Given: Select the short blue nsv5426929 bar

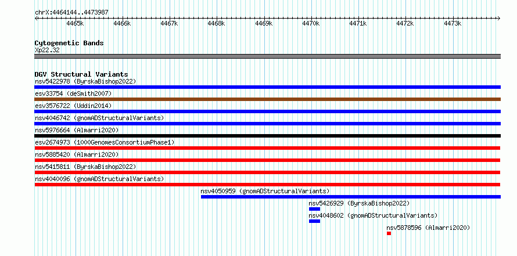Looking at the screenshot, I should point(314,209).
